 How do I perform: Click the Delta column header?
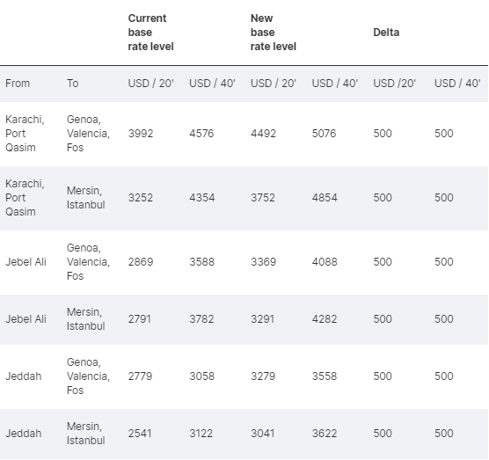[x=386, y=33]
